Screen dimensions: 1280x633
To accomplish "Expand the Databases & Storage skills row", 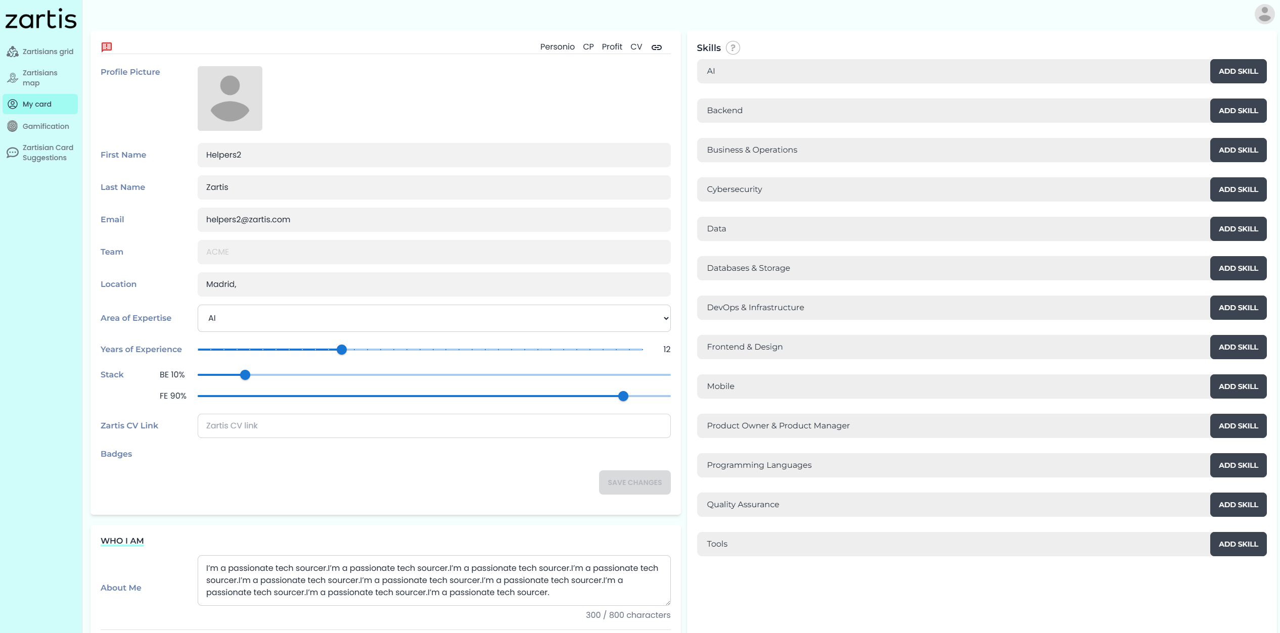I will coord(953,268).
